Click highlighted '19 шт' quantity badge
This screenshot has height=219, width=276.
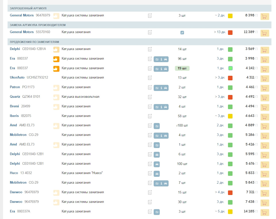(182, 68)
